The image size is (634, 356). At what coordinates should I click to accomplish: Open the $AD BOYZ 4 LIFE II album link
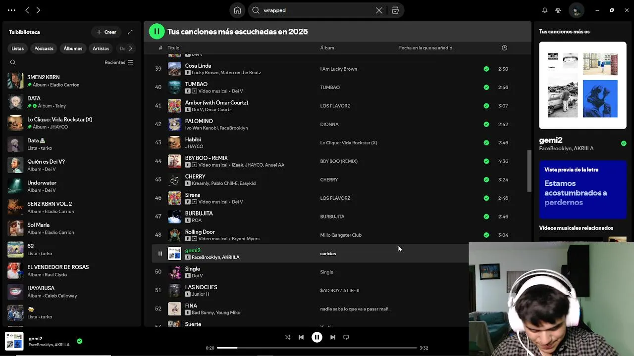[x=340, y=291]
